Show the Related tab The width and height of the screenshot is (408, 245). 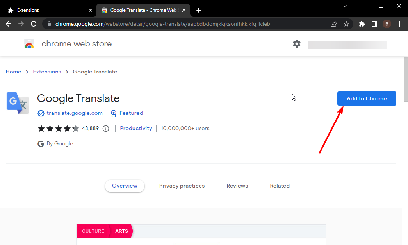pos(280,186)
